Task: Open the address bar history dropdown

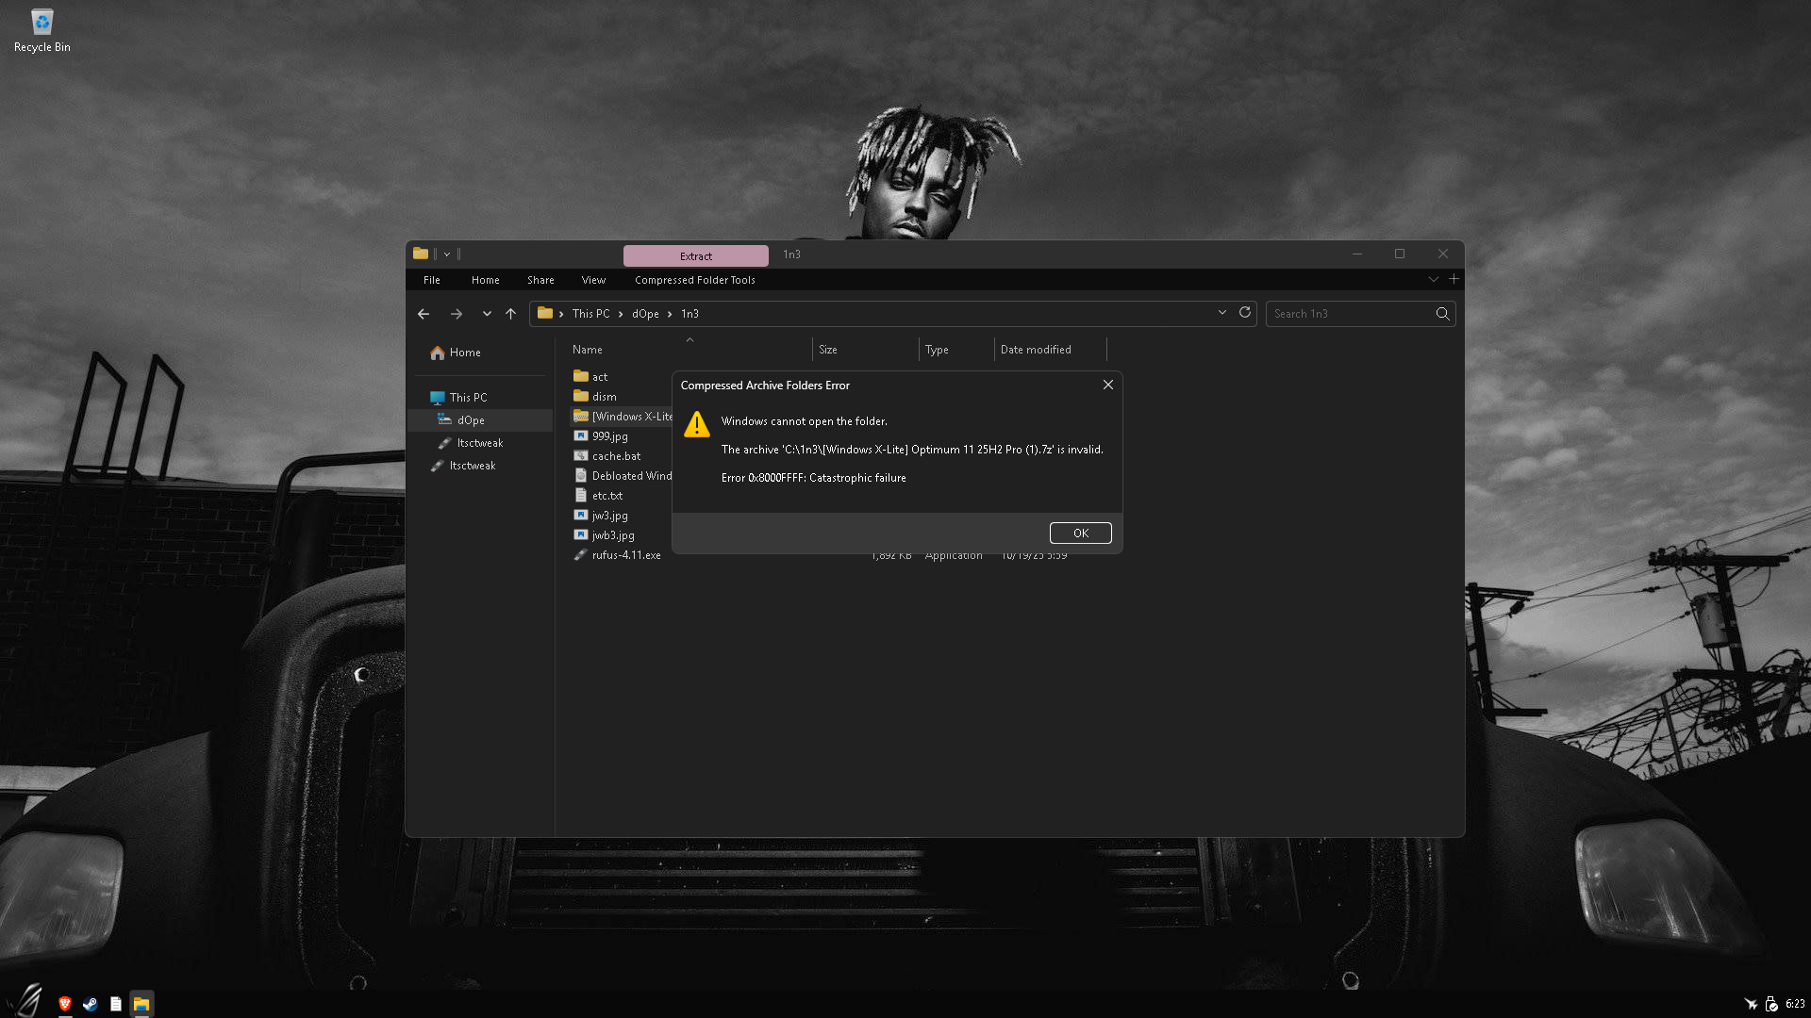Action: point(1222,313)
